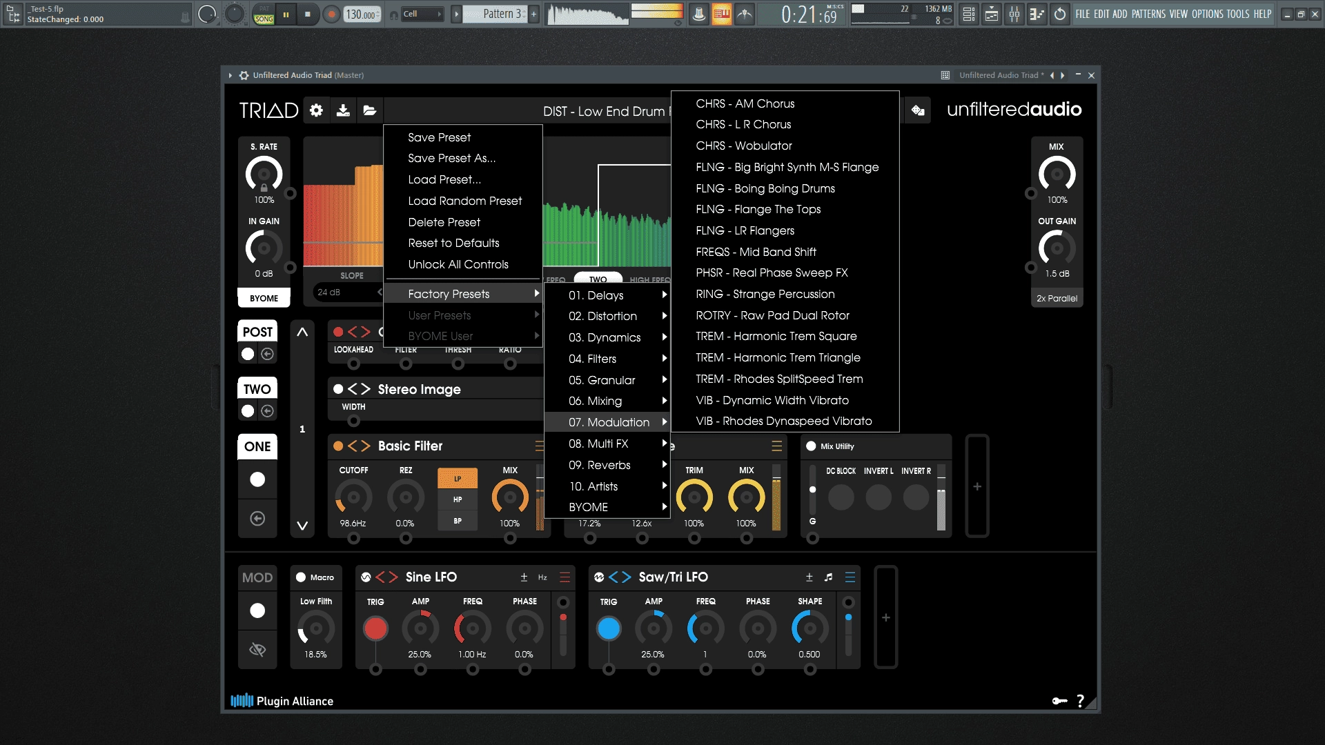Expand the 09. Reverbs submenu
1325x745 pixels.
click(x=607, y=465)
